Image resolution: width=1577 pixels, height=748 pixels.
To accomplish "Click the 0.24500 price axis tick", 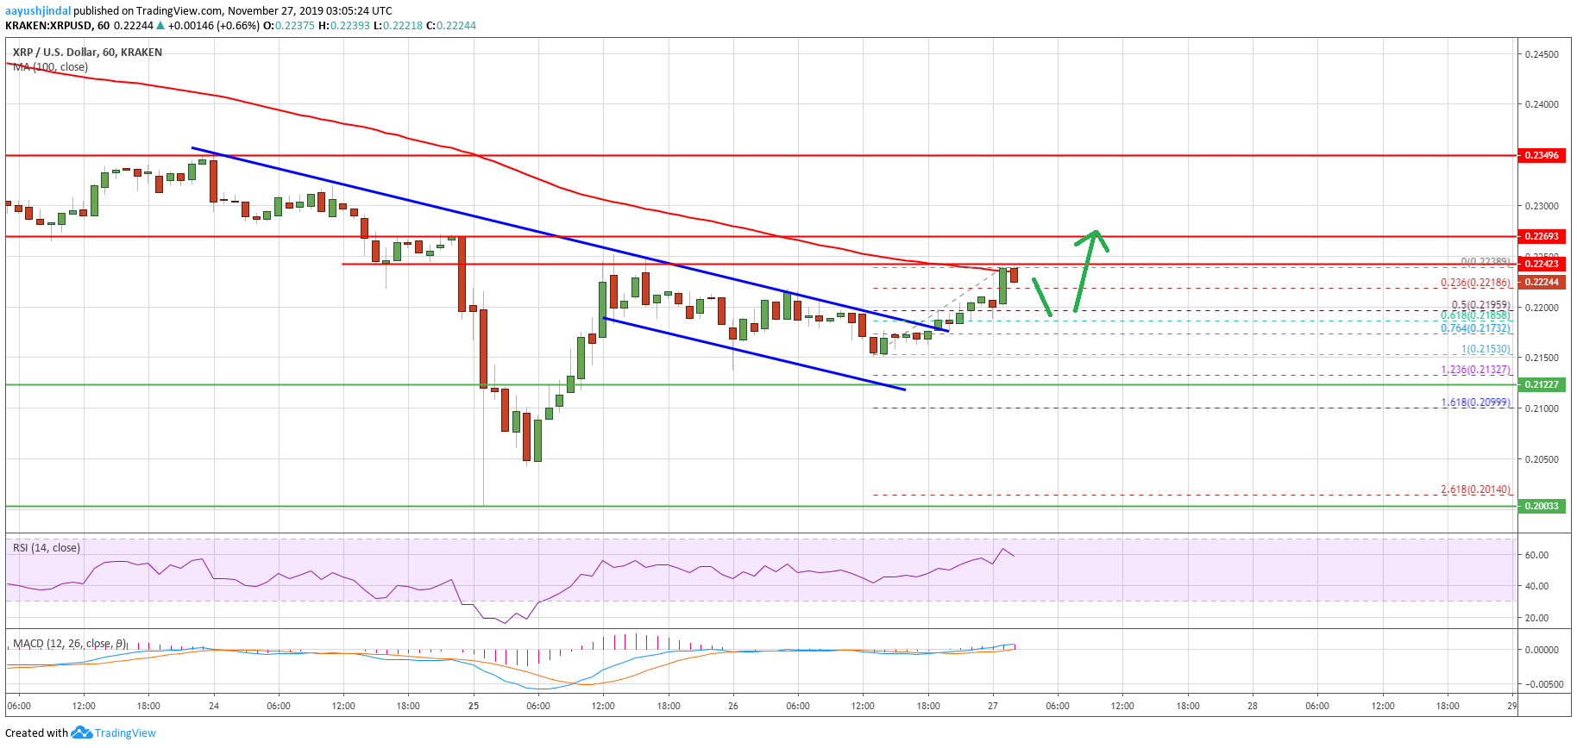I will pyautogui.click(x=1542, y=54).
